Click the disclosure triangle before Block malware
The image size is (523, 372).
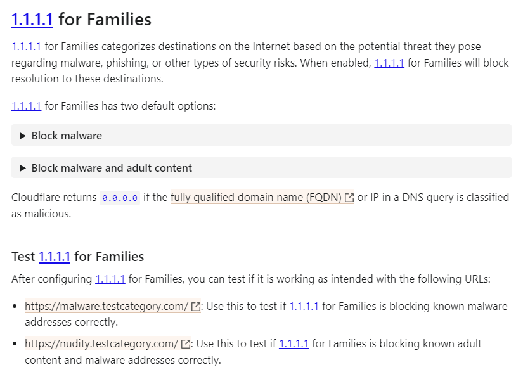(23, 135)
